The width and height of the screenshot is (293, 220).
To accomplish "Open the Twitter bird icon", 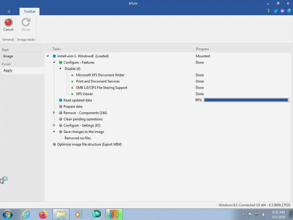I will 276,11.
